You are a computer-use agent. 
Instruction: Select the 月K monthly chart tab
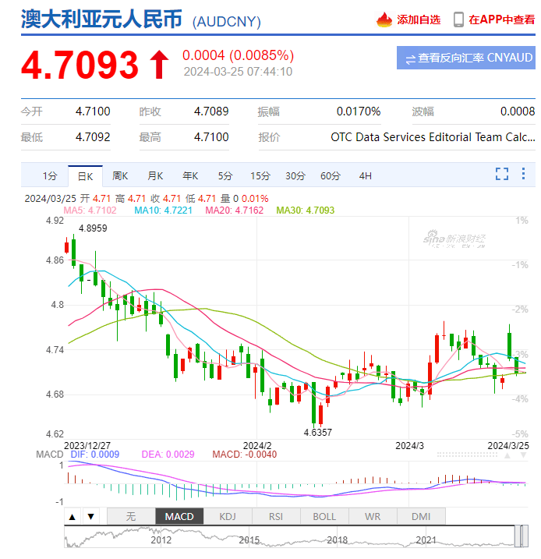click(154, 175)
